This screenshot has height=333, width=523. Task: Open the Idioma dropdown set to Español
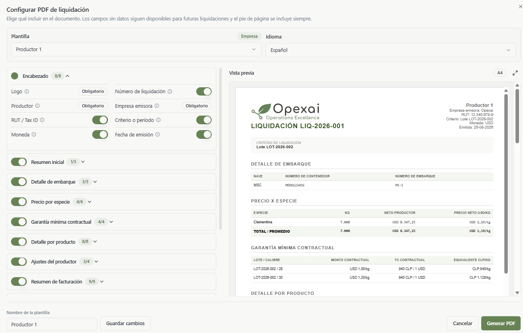point(391,50)
